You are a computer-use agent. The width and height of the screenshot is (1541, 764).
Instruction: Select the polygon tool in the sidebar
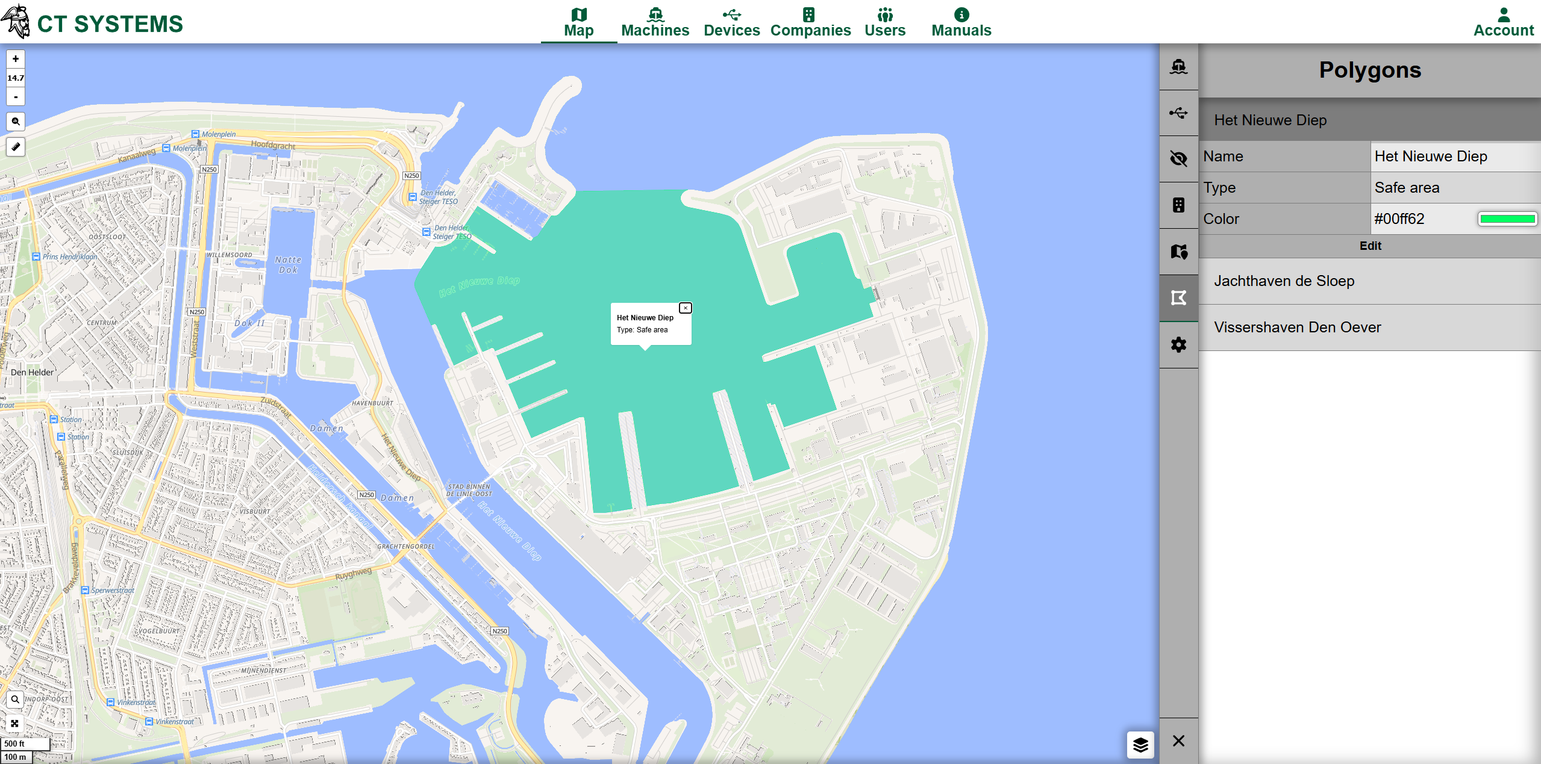coord(1179,297)
